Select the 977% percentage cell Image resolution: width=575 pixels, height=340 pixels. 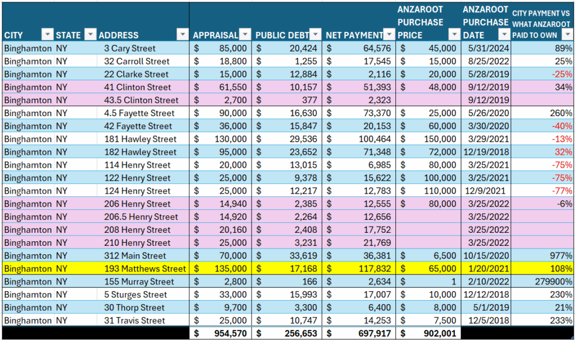tap(543, 256)
